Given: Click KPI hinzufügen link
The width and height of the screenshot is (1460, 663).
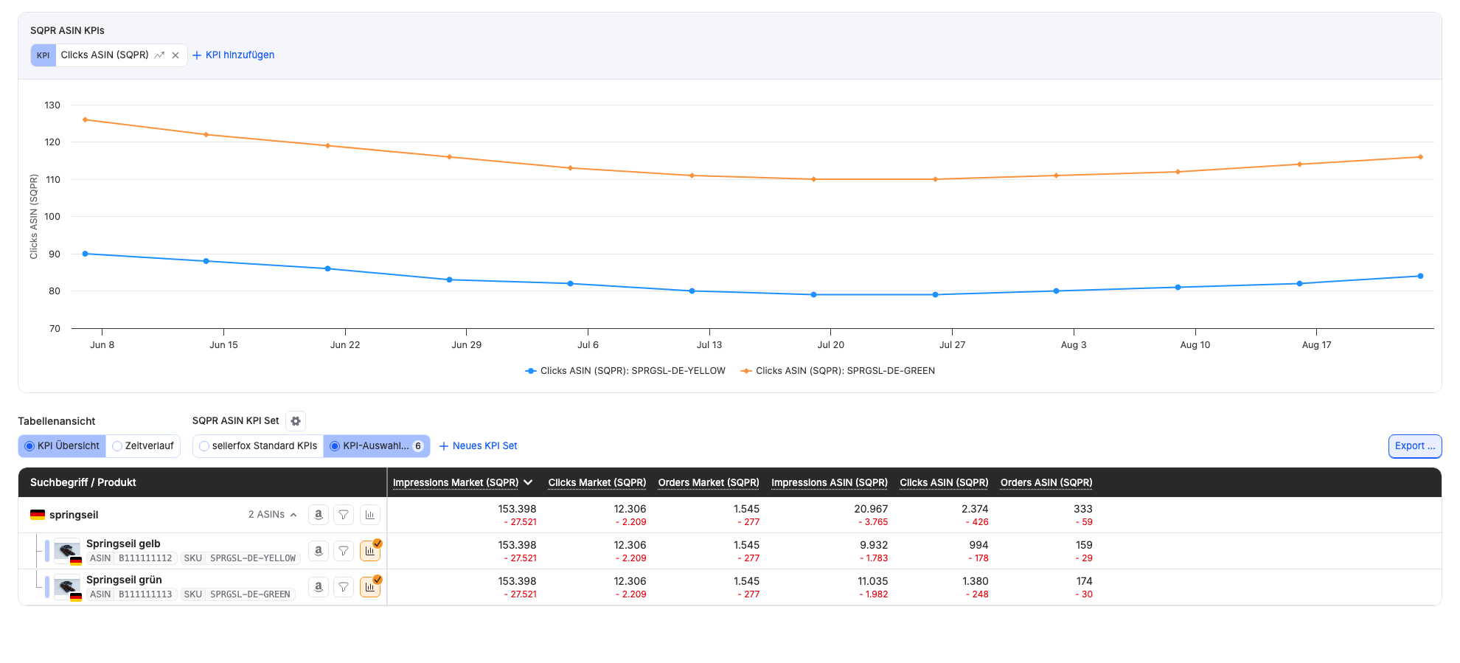Looking at the screenshot, I should click(x=233, y=55).
